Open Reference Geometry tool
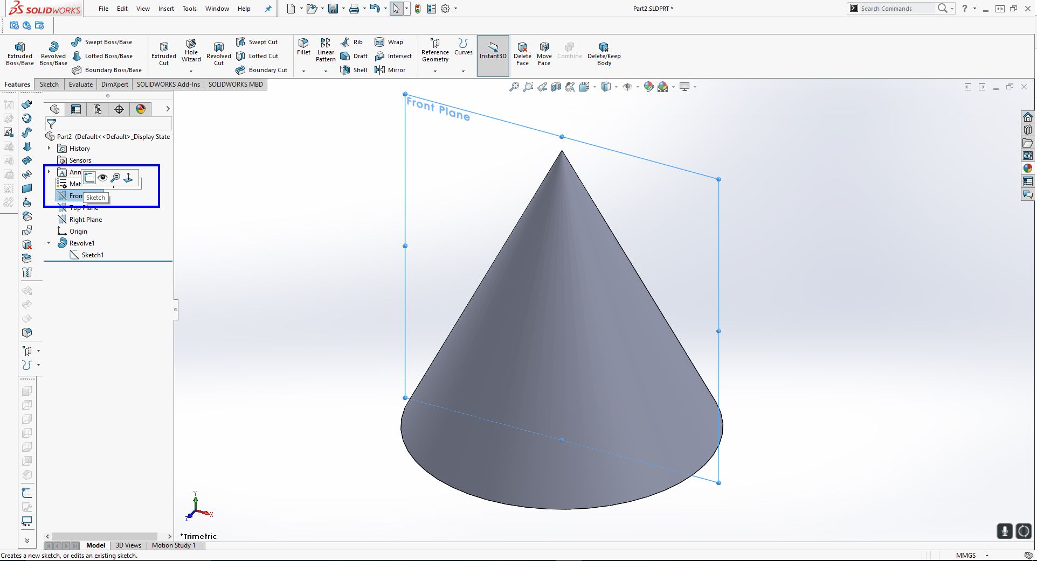 435,50
